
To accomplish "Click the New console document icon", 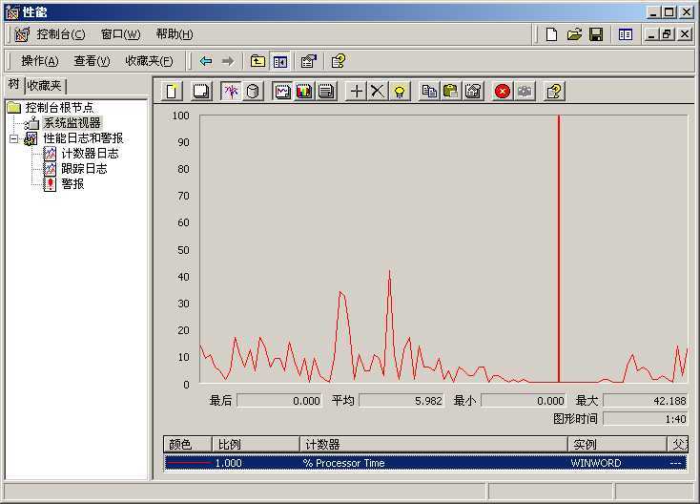I will point(552,34).
